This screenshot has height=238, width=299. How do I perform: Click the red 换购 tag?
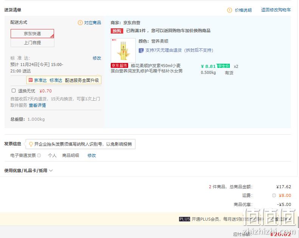(x=117, y=31)
